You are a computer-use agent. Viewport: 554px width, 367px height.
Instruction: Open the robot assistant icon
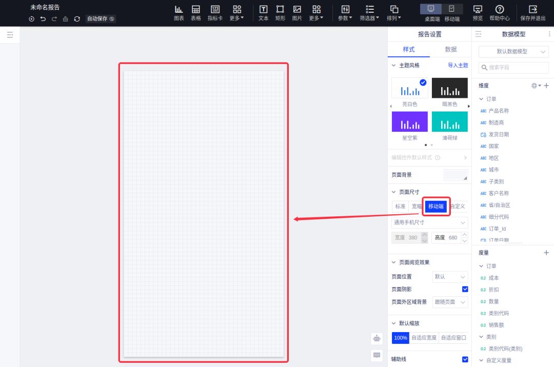(x=377, y=338)
